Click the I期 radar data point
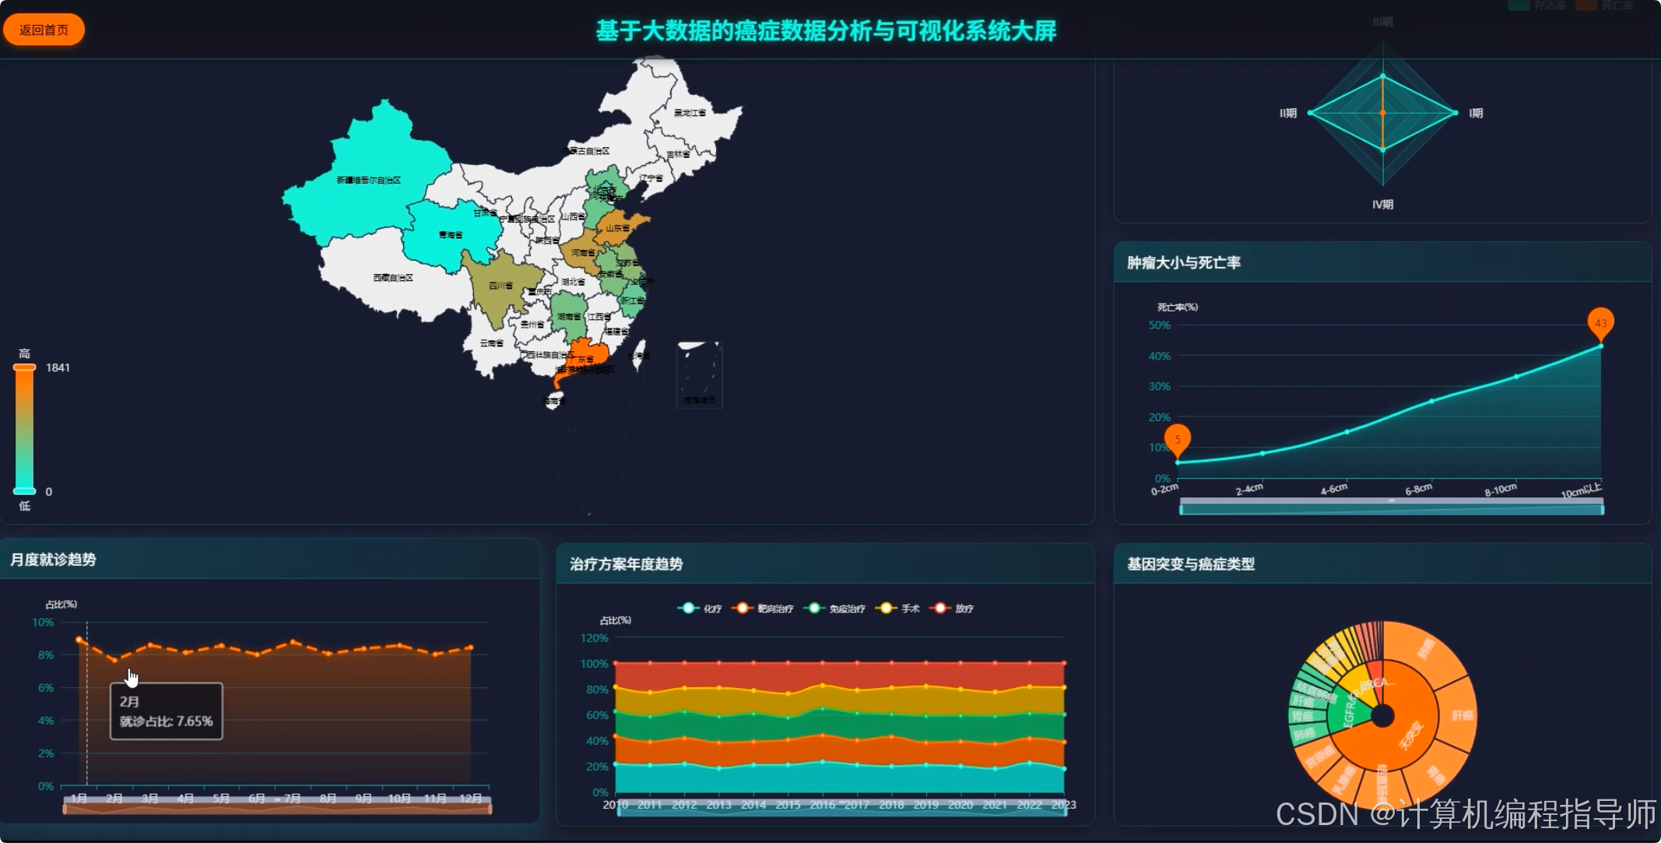This screenshot has width=1661, height=843. pos(1455,113)
